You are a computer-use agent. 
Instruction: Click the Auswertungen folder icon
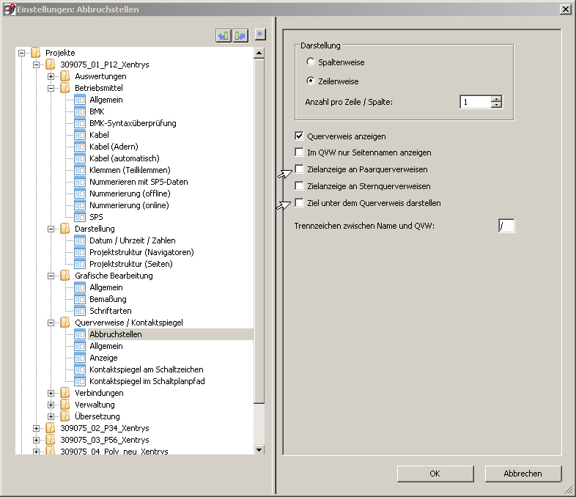(x=65, y=76)
